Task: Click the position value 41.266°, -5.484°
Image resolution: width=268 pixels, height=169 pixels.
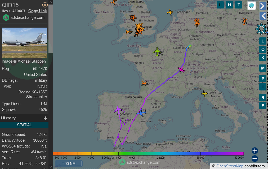Action: 33,164
